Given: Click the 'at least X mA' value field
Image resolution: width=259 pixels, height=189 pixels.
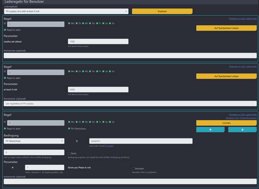Looking at the screenshot, I should pos(98,90).
